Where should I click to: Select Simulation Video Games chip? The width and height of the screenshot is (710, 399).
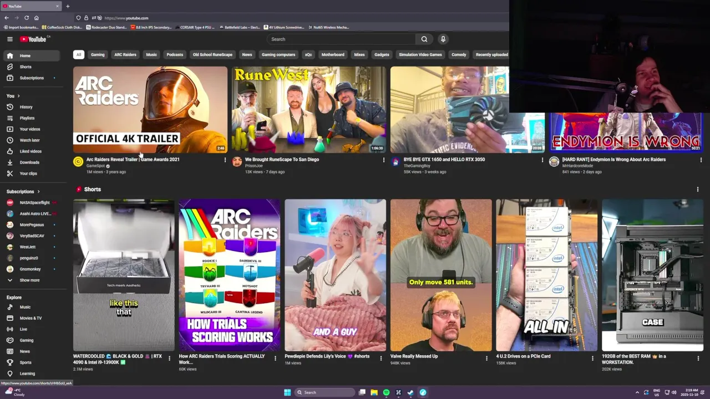pos(420,54)
